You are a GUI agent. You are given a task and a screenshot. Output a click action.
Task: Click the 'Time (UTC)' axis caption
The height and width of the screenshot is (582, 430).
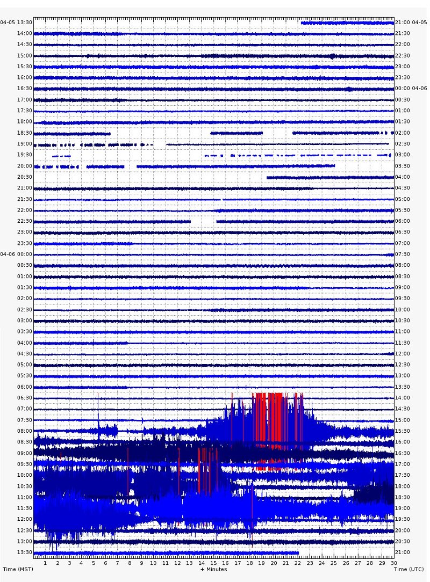[x=409, y=569]
